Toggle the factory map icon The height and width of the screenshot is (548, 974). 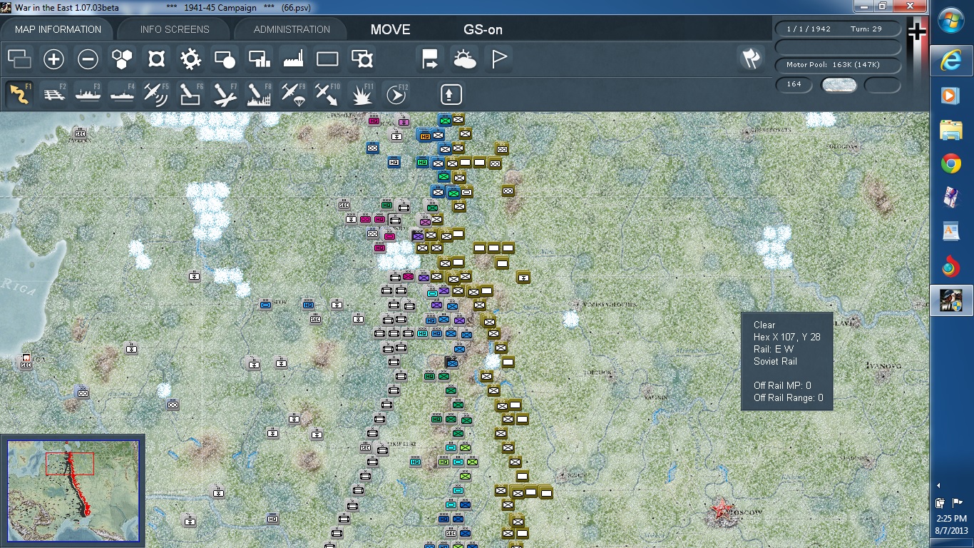(293, 59)
